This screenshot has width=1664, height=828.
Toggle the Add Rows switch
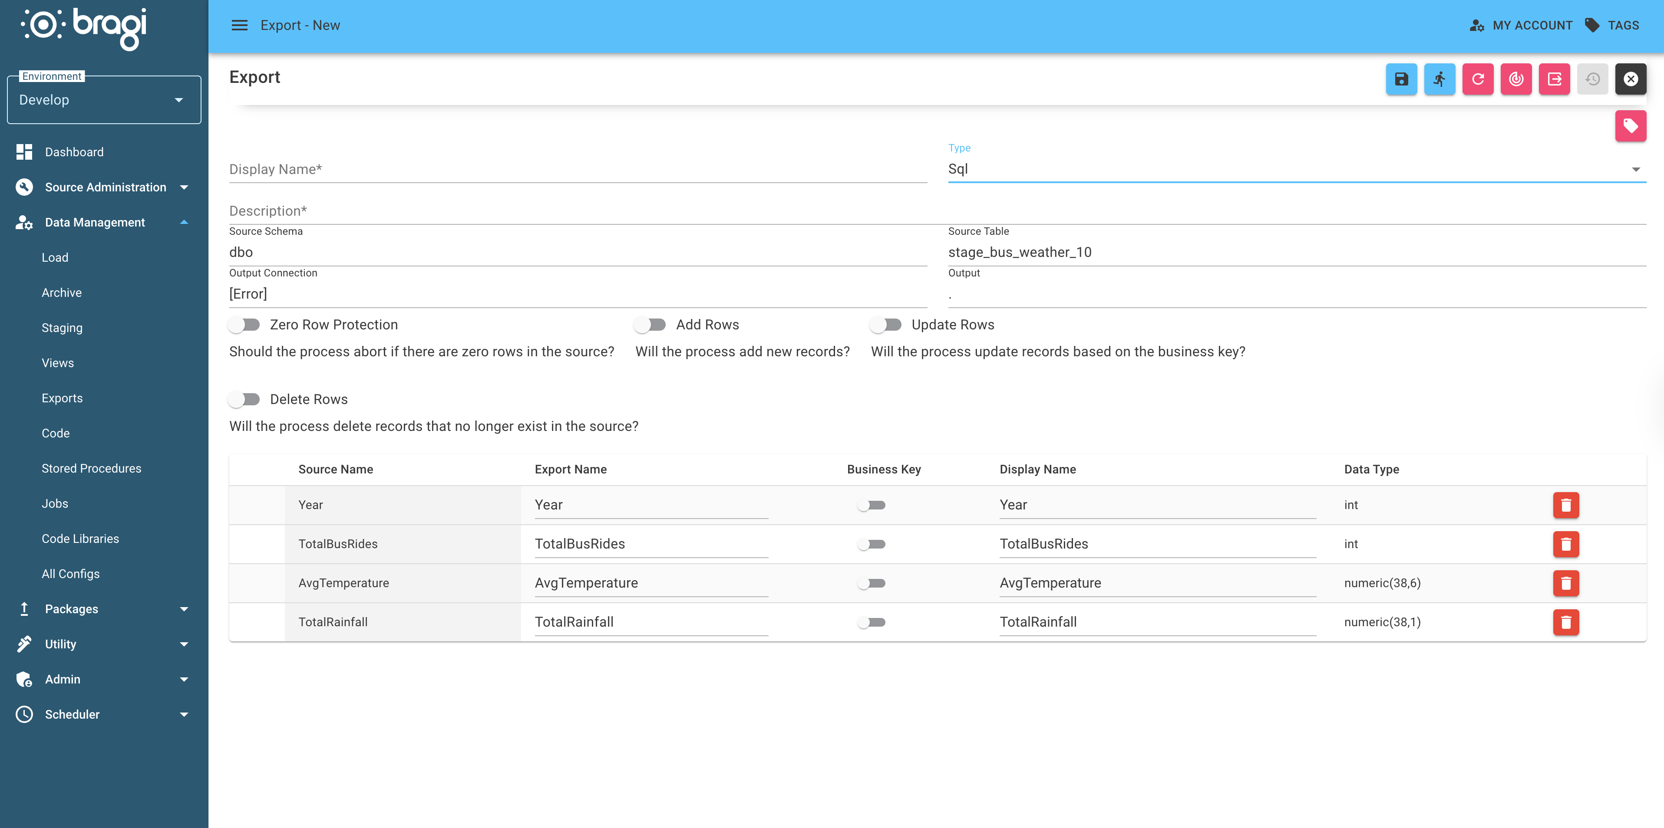[650, 325]
